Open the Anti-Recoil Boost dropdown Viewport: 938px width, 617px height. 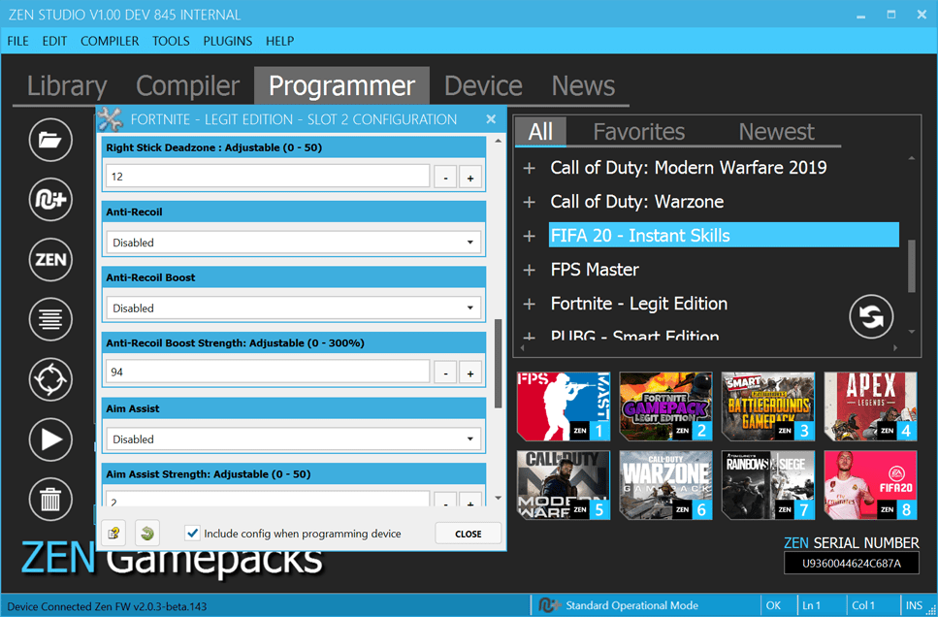[294, 308]
